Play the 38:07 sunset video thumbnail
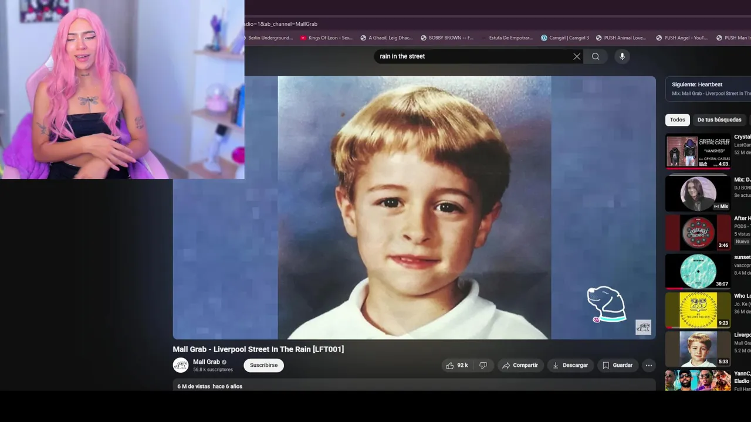 coord(698,271)
